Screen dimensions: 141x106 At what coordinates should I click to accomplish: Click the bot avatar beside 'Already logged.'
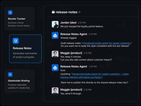point(55,35)
